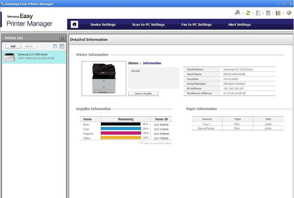Click the Yellow toner label
Viewport: 294px width, 198px height.
point(87,138)
